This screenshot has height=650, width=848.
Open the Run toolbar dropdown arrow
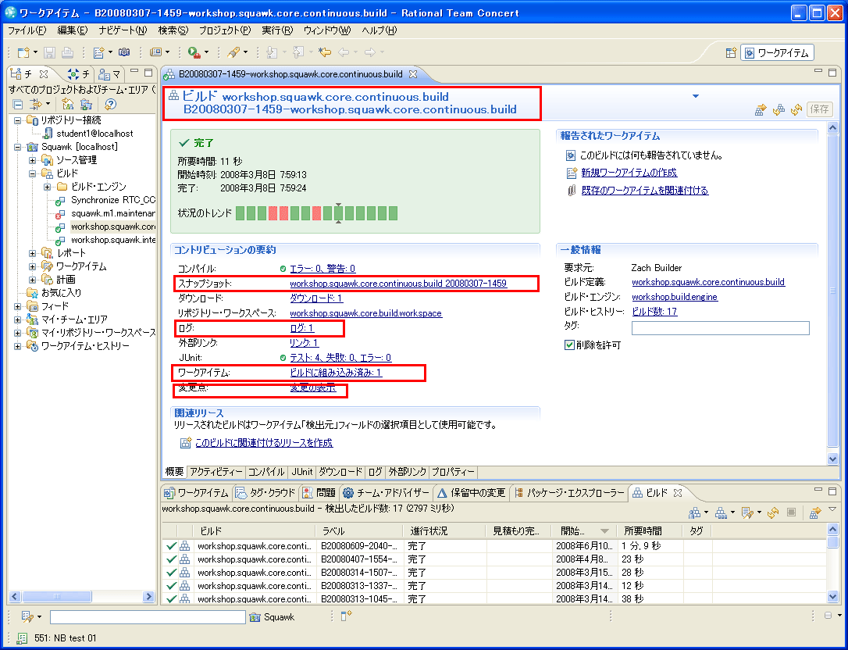(207, 52)
